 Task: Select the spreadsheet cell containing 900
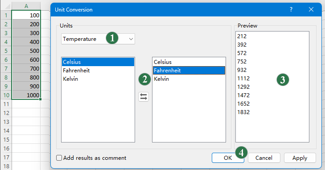point(26,86)
